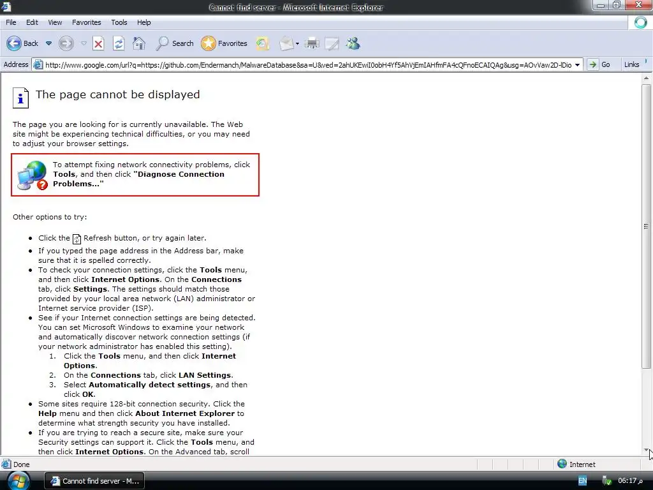Click the "Done" status text

click(x=21, y=464)
